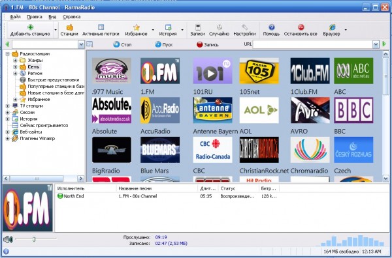Screen dimensions: 392x258
Task: Click the station grid scroll down arrow
Action: 385,179
